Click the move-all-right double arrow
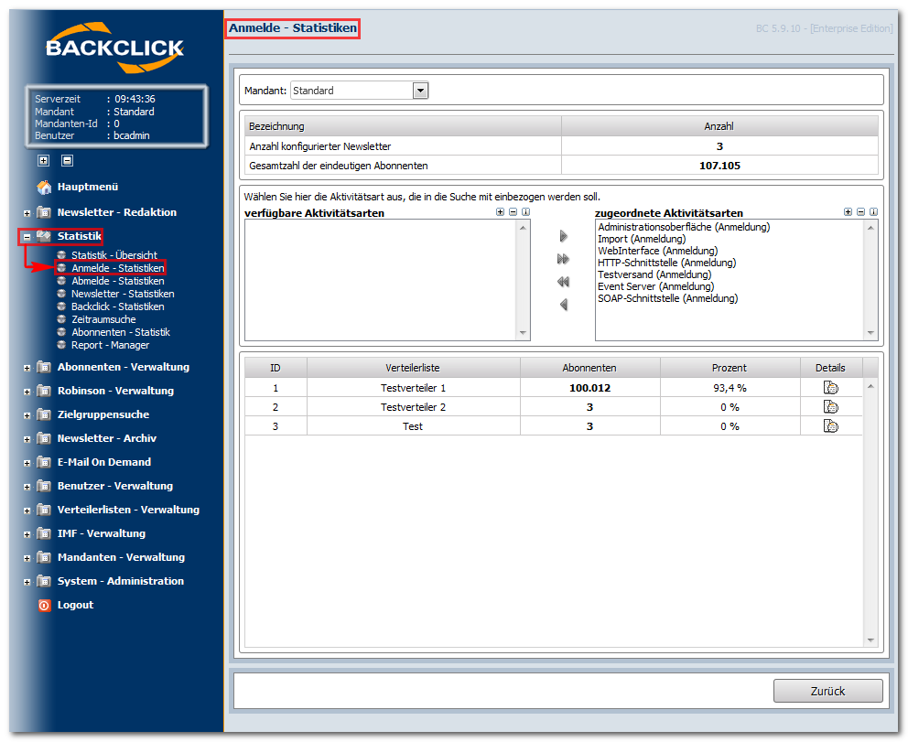908x742 pixels. [x=563, y=259]
